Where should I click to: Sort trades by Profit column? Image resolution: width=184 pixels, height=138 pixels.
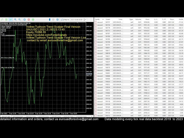pyautogui.click(x=180, y=19)
